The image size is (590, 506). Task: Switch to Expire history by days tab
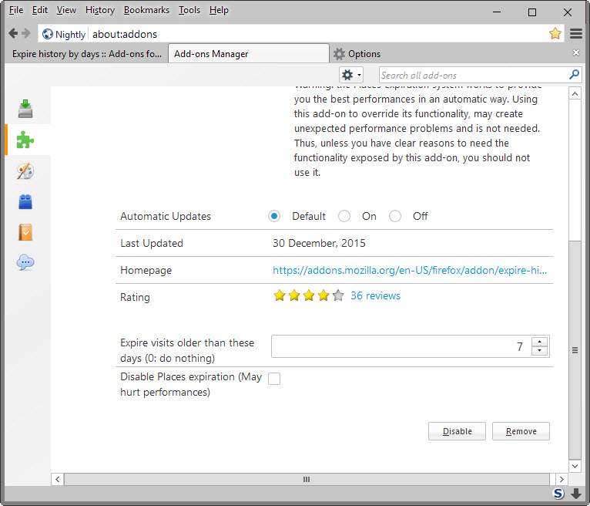87,53
